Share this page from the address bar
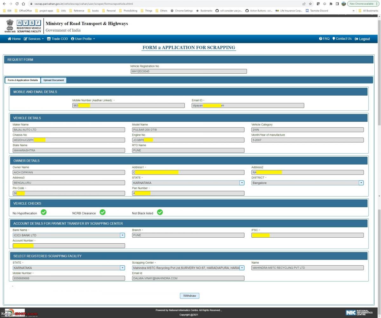Viewport: 381px width, 318px height. 304,4
